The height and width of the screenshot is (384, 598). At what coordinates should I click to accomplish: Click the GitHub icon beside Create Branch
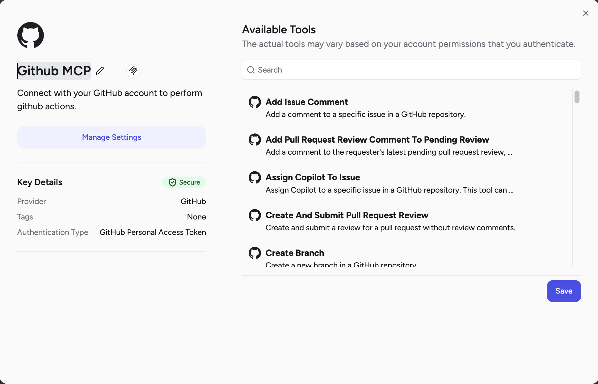click(x=255, y=253)
